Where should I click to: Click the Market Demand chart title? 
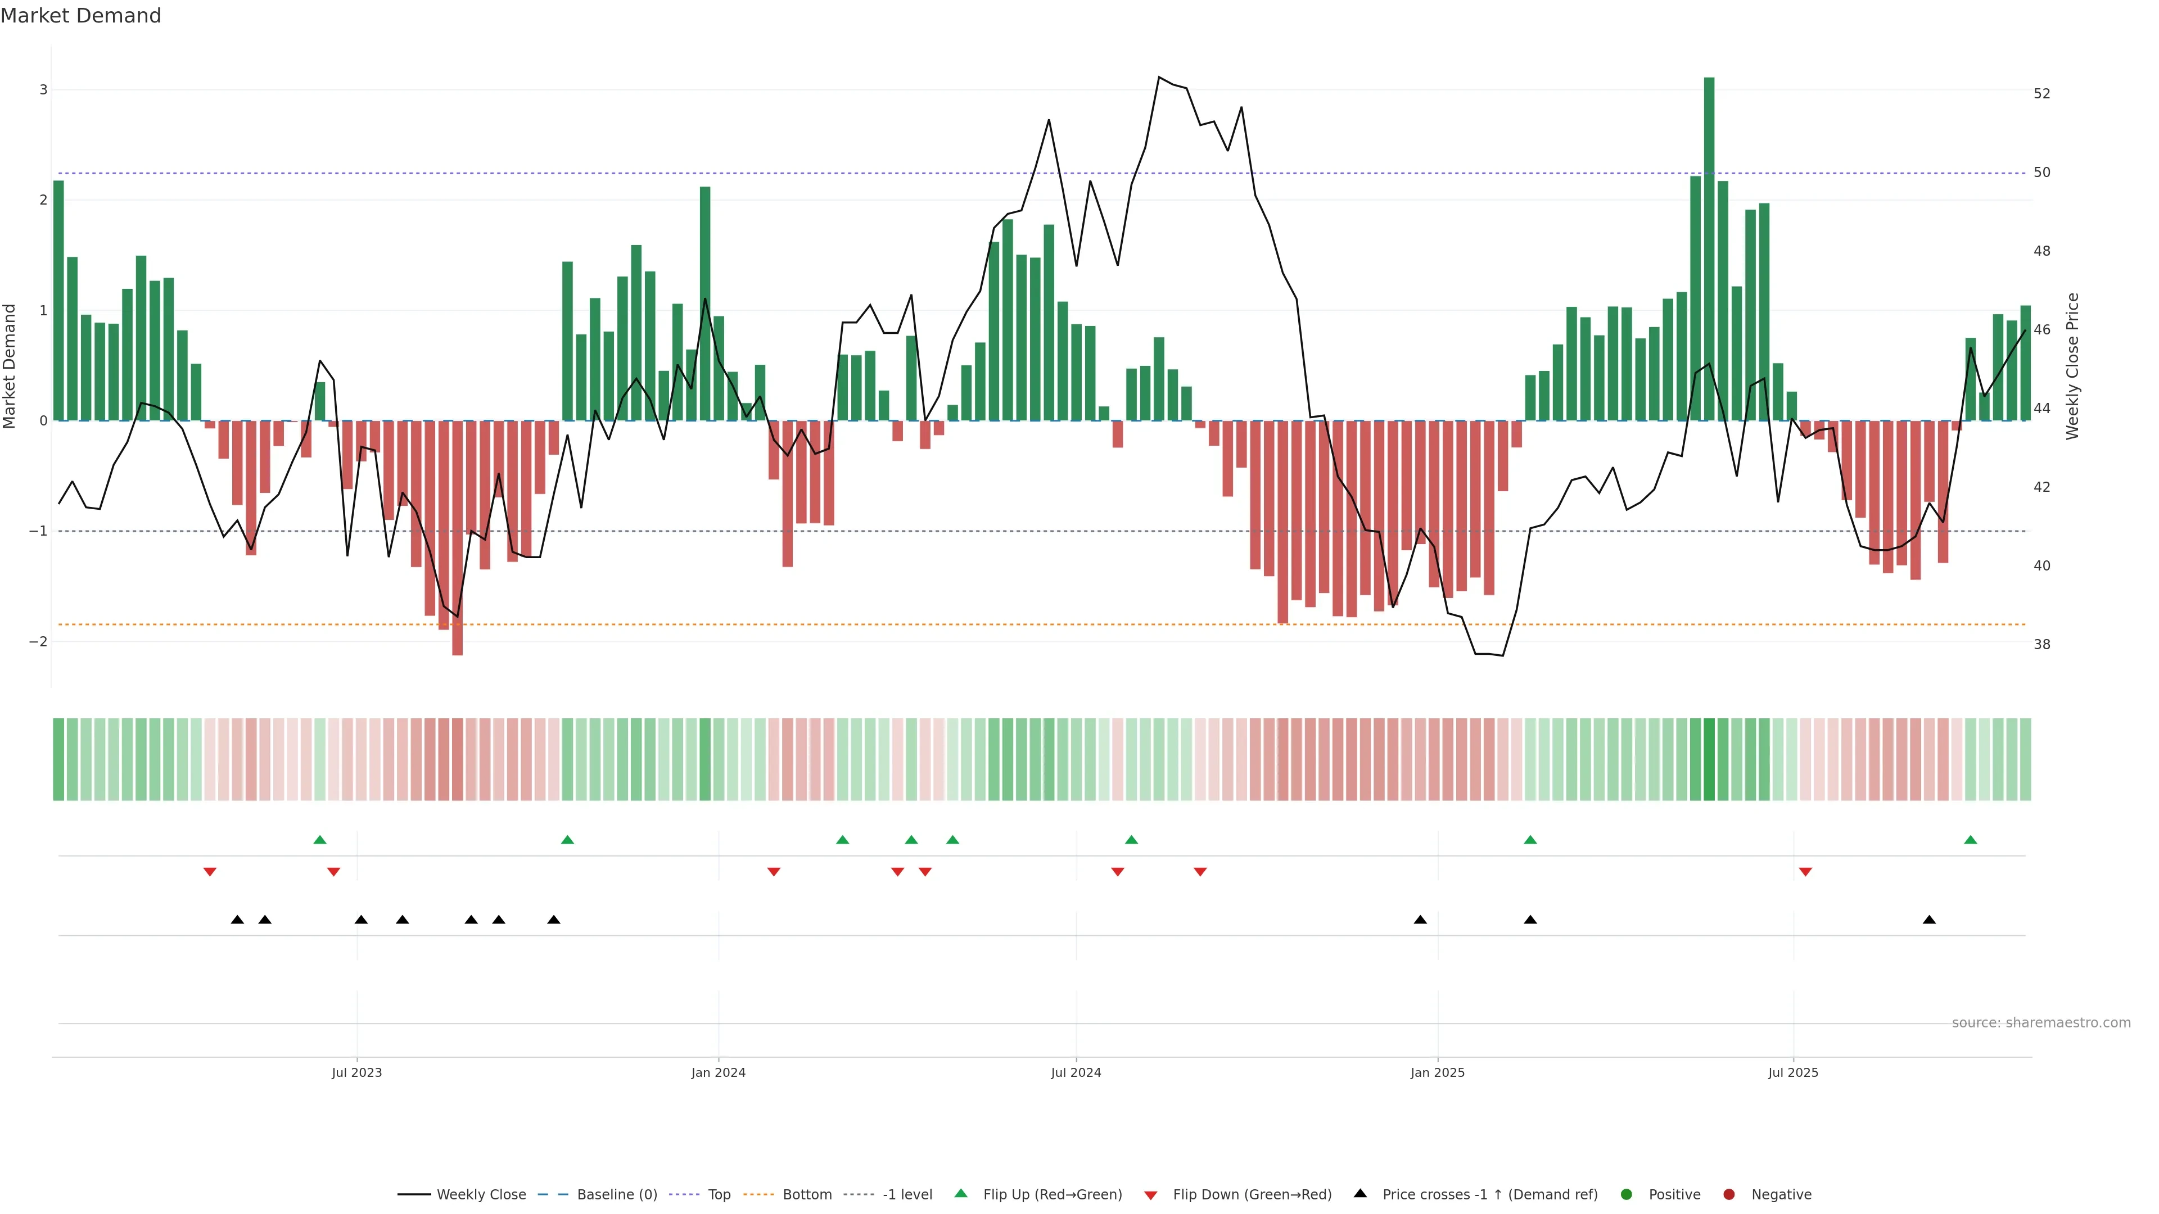pyautogui.click(x=80, y=16)
